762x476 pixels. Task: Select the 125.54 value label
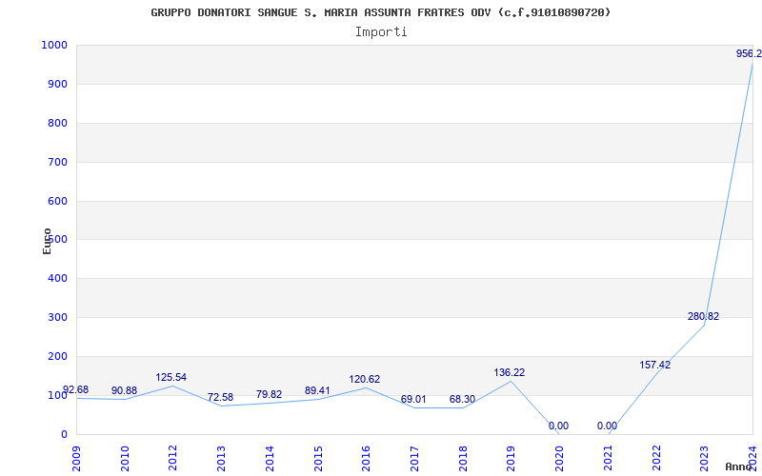171,377
